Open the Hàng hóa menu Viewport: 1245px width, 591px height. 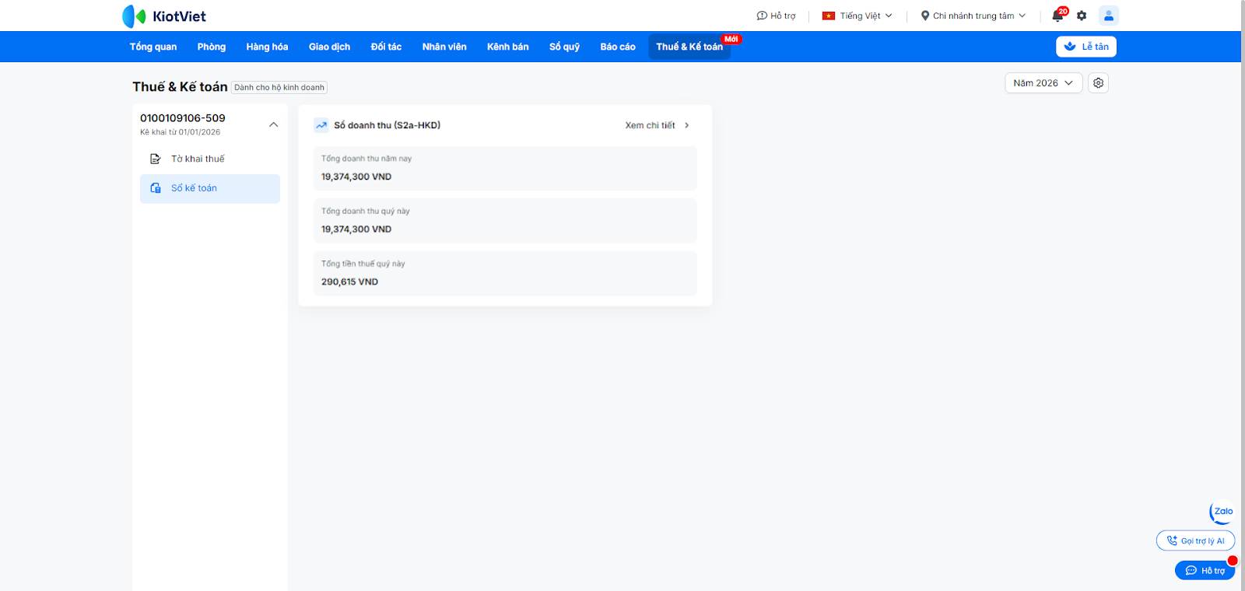pos(267,47)
